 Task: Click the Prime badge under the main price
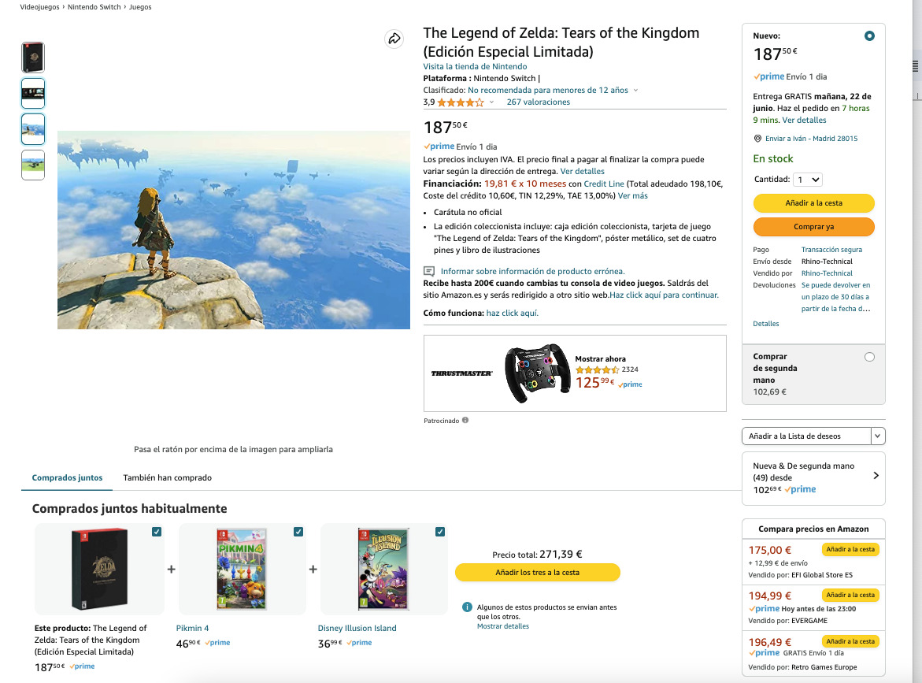[x=439, y=146]
